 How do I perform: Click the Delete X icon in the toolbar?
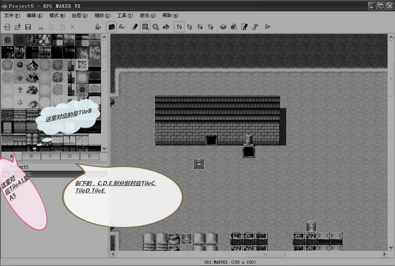tap(73, 27)
